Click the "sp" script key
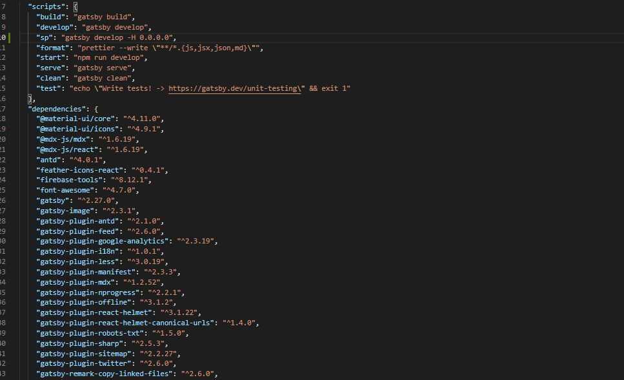The image size is (624, 380). (44, 37)
